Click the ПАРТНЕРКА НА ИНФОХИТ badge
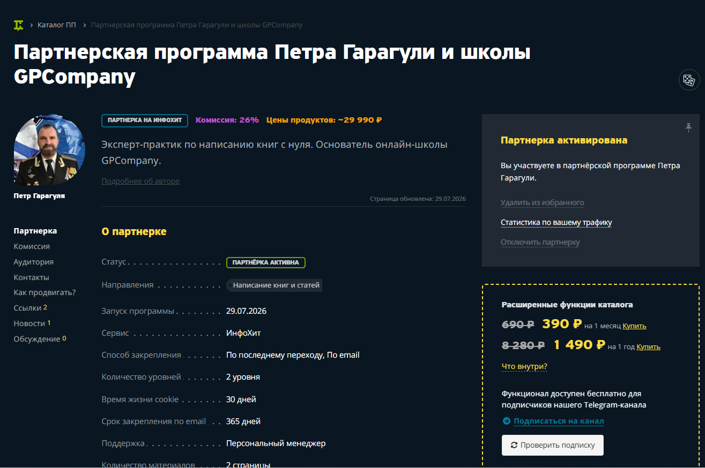The width and height of the screenshot is (705, 468). (145, 120)
